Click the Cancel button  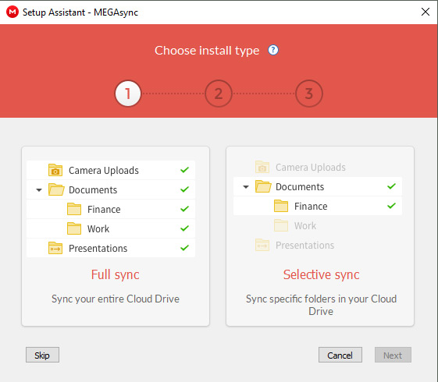point(340,355)
